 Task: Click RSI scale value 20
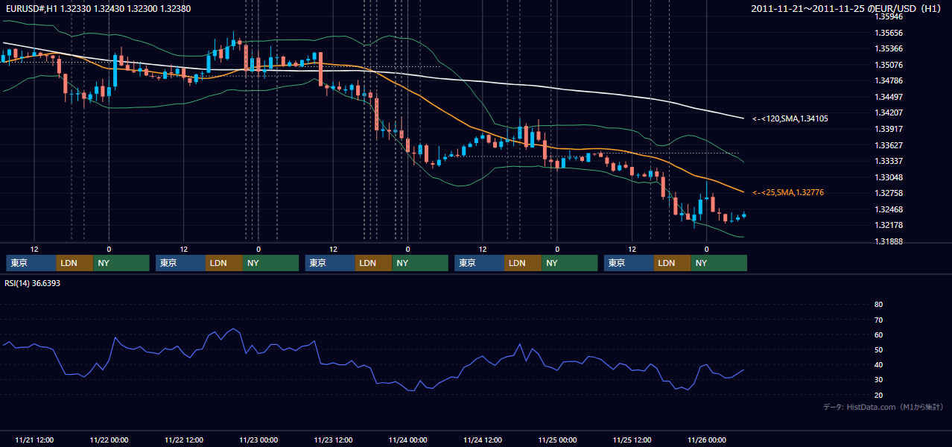tap(878, 395)
